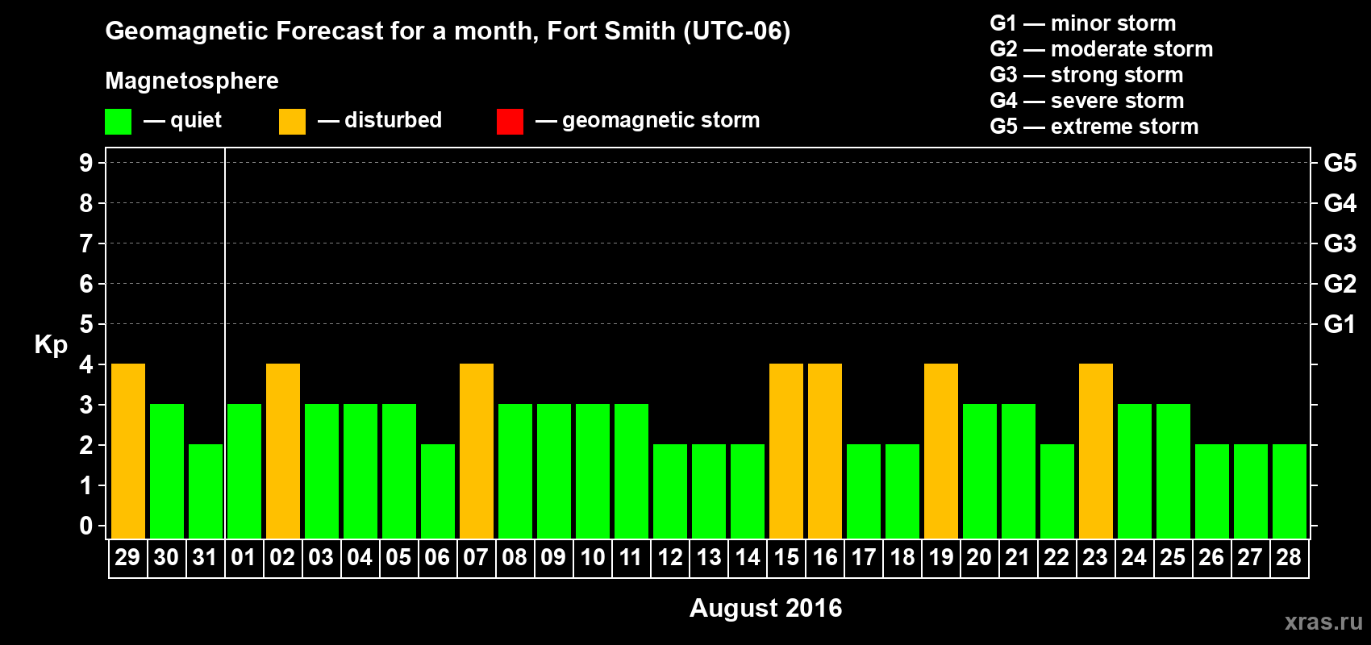Screen dimensions: 1371x645
Task: Click the Kp axis label
Action: (51, 345)
